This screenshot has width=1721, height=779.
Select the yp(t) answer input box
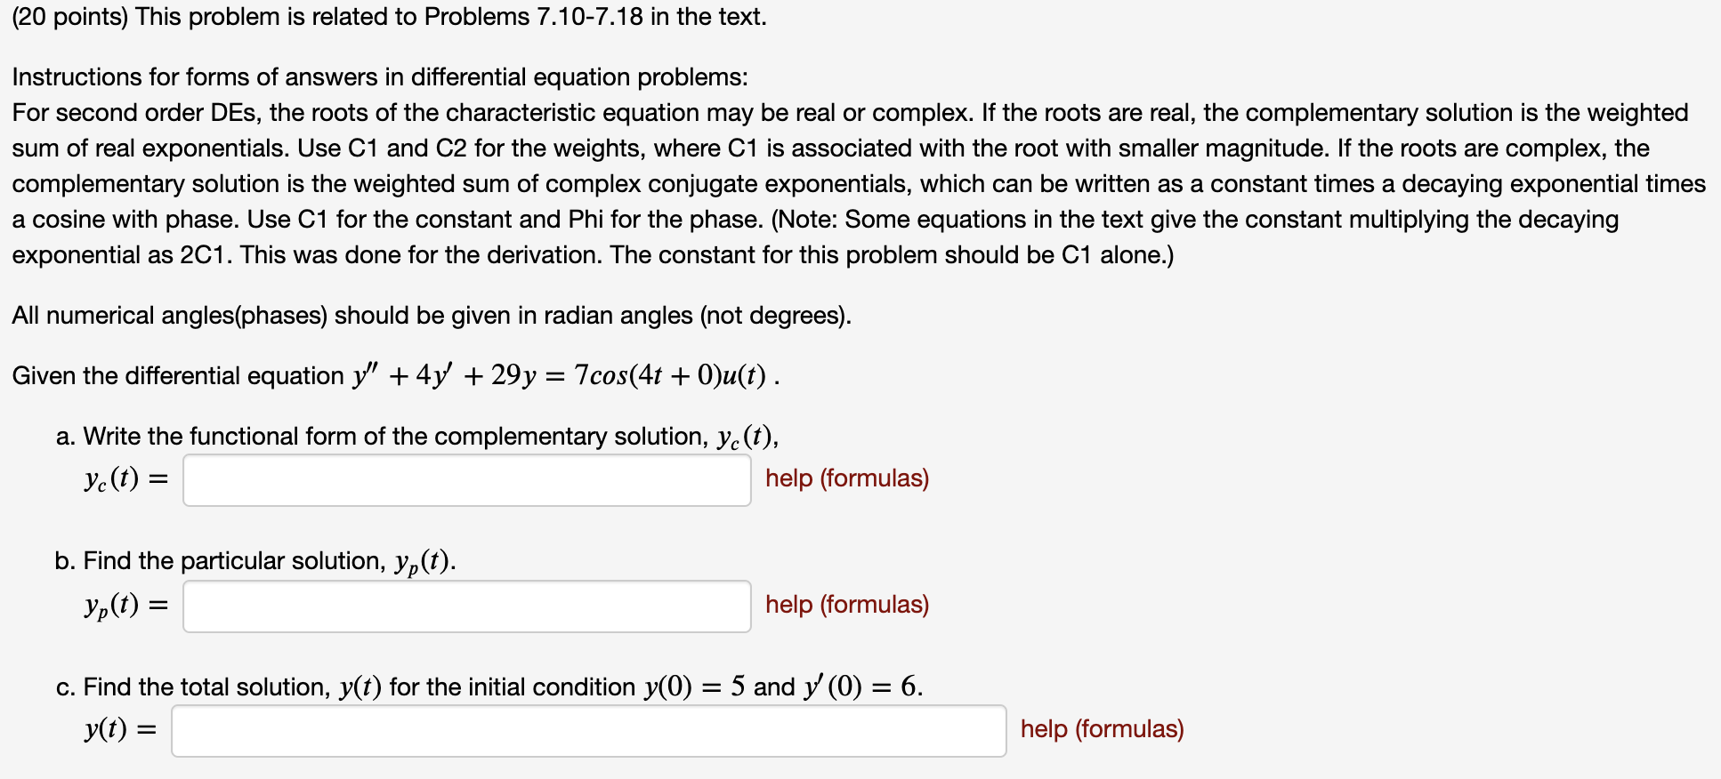[466, 606]
